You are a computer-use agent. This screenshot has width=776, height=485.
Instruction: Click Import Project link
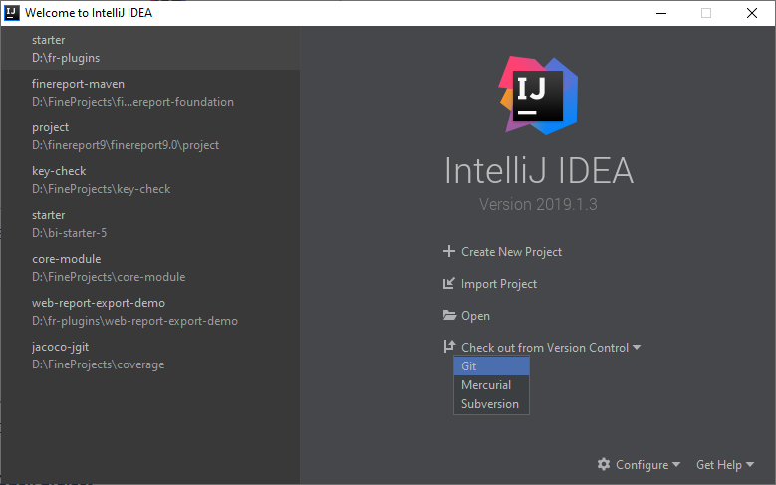coord(499,284)
